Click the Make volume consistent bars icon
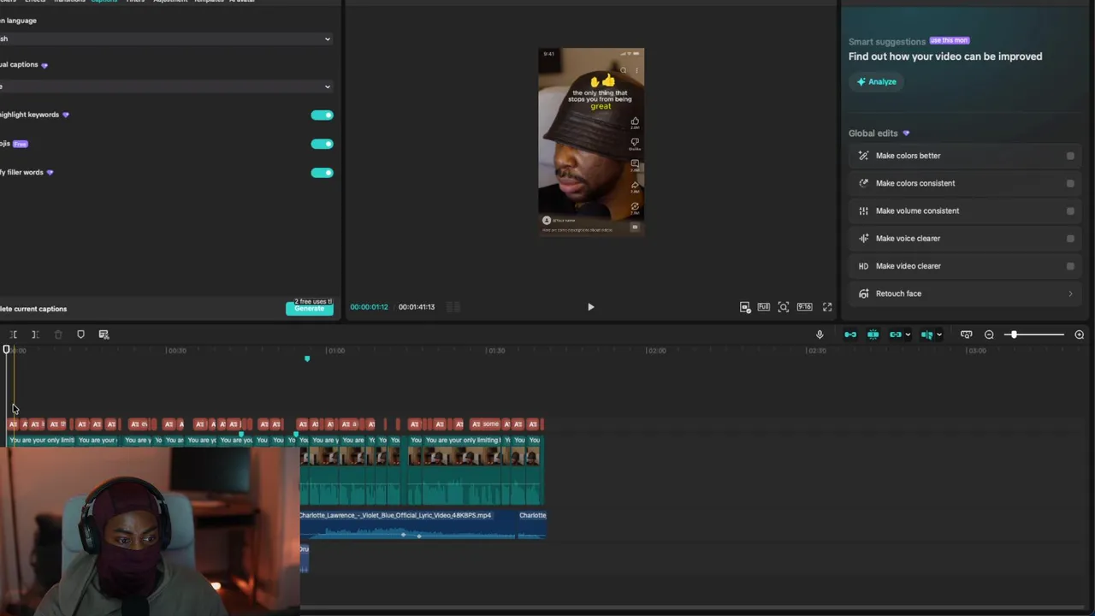 coord(863,210)
